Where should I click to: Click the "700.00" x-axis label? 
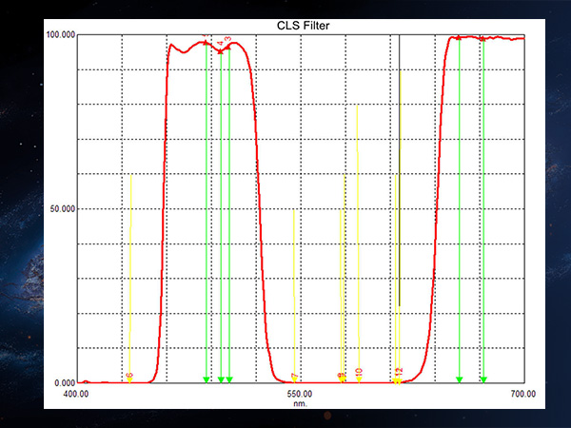(522, 394)
